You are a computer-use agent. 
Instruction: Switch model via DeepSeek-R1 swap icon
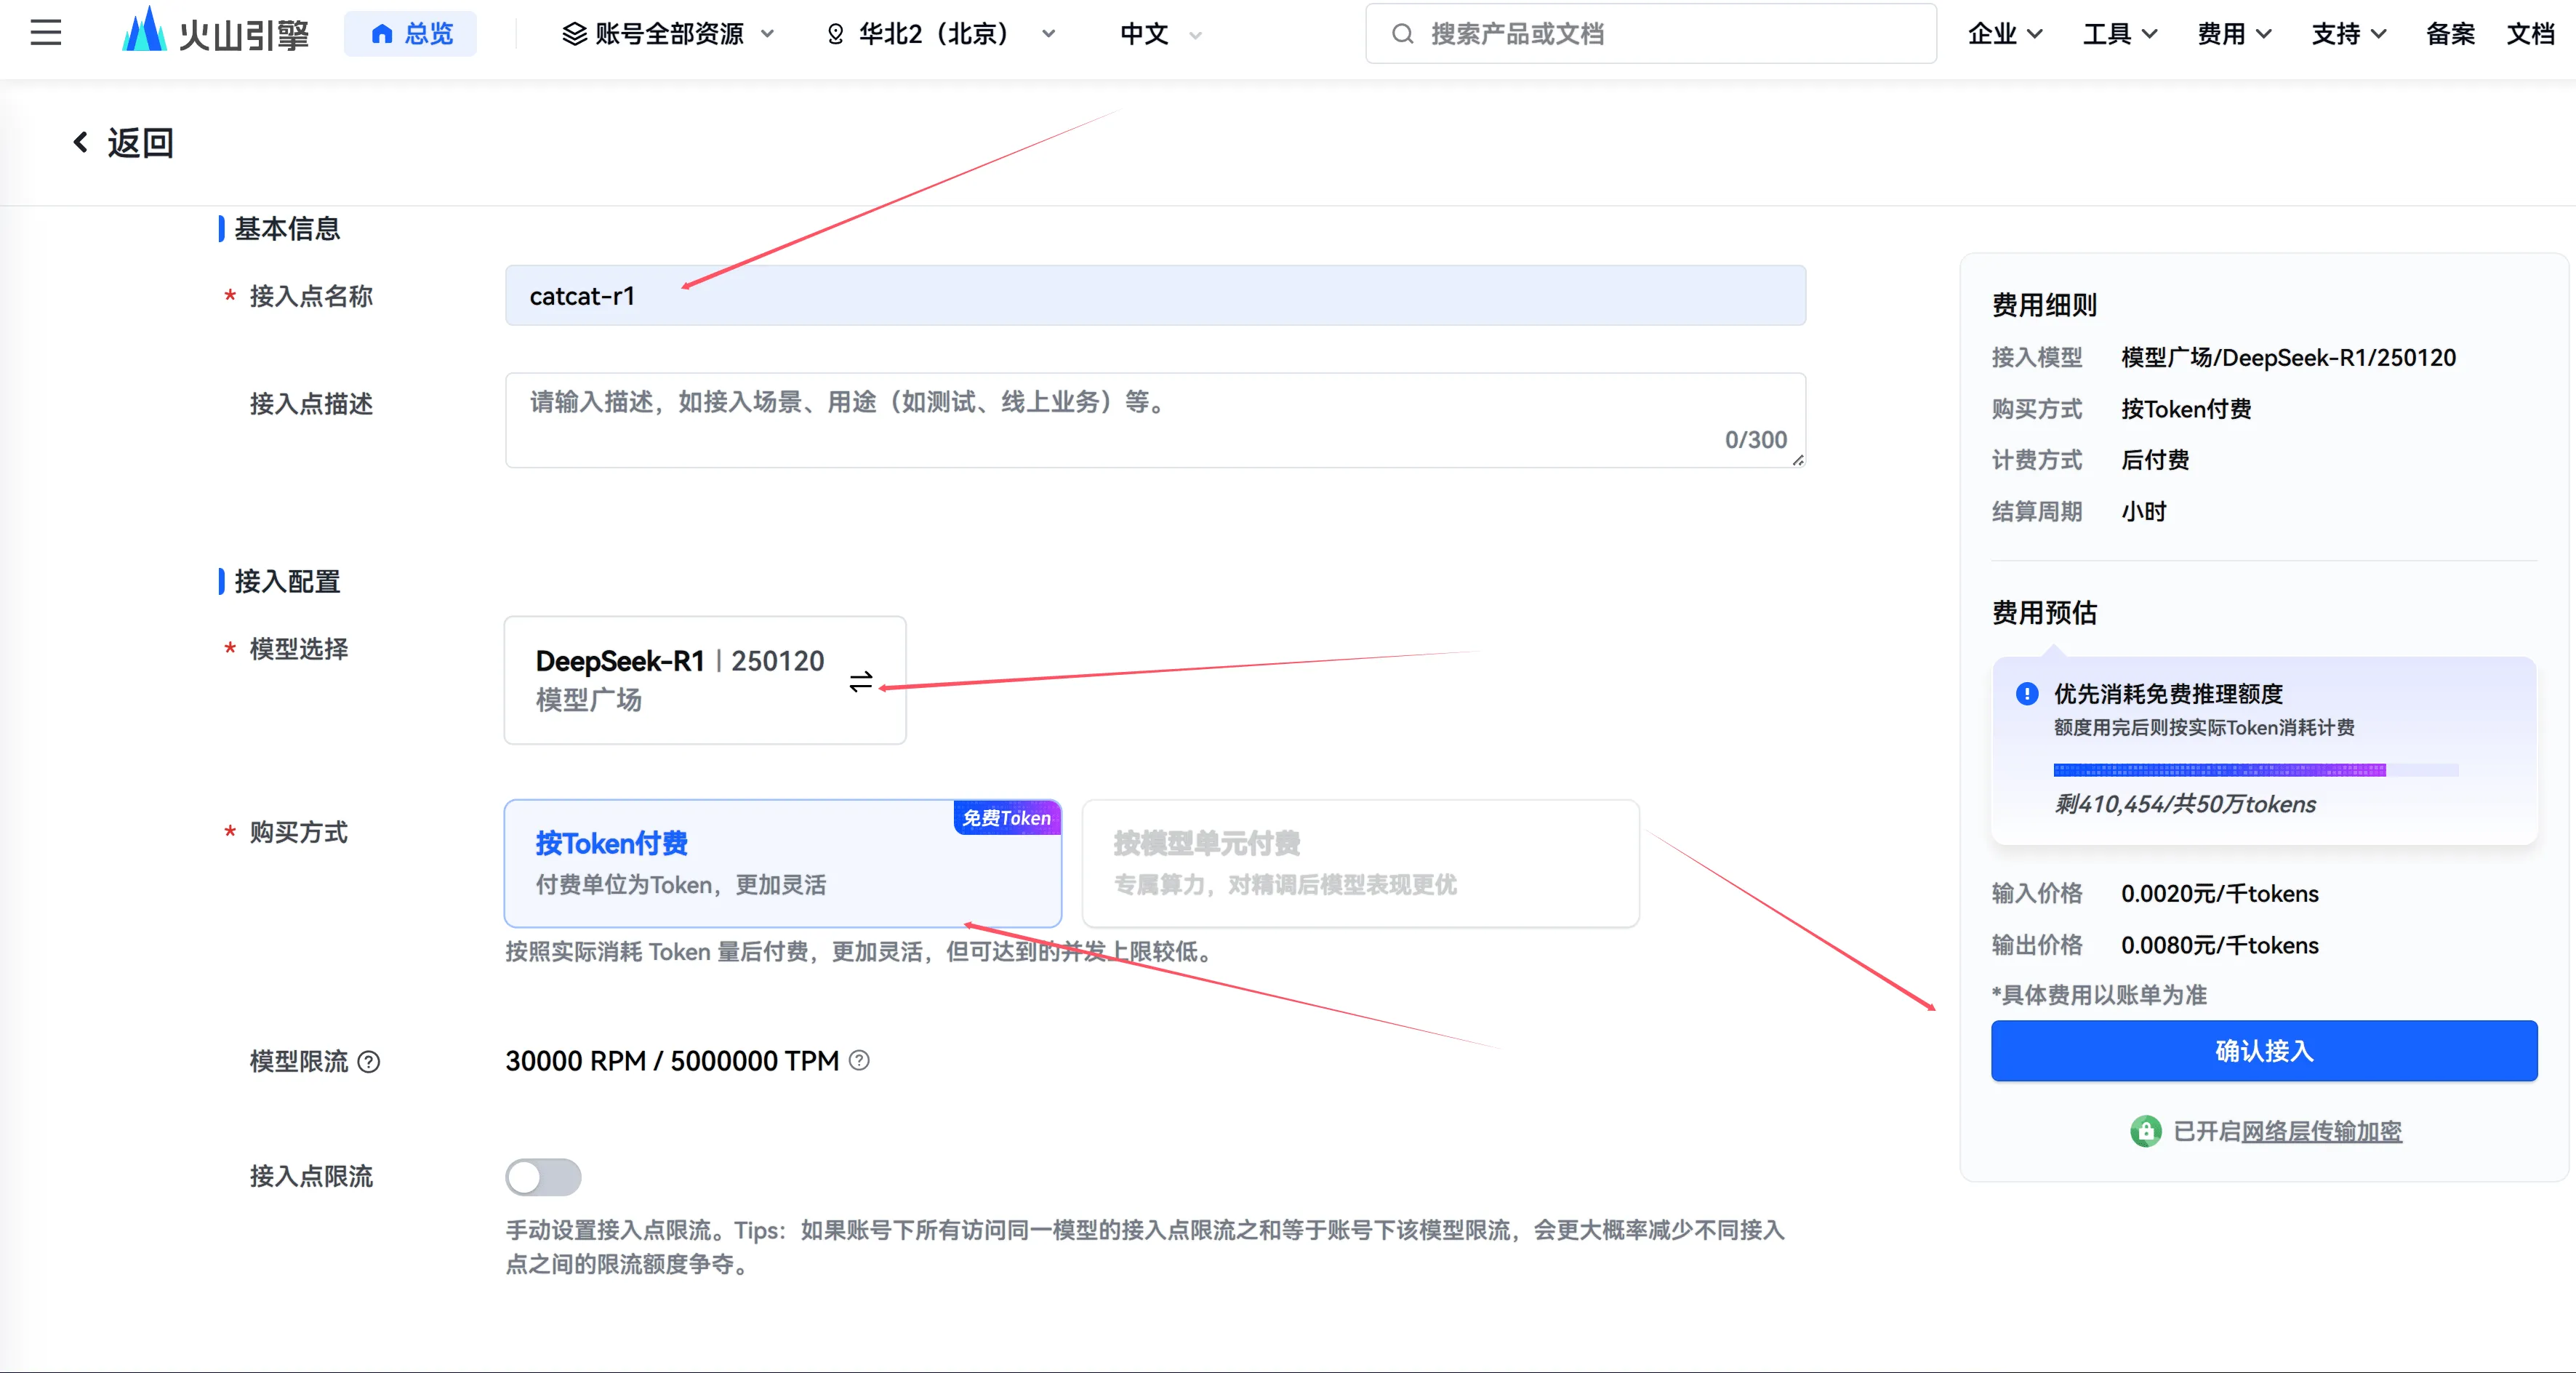point(861,682)
